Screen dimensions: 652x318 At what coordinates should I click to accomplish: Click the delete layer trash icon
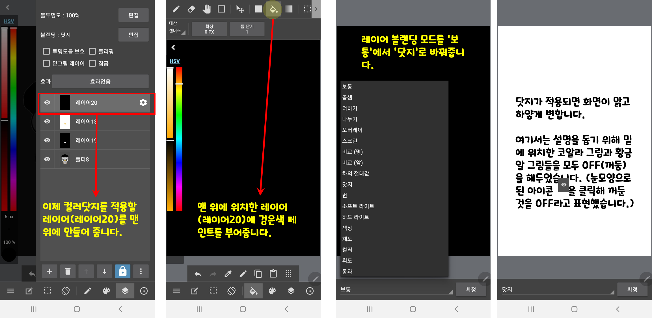(68, 271)
